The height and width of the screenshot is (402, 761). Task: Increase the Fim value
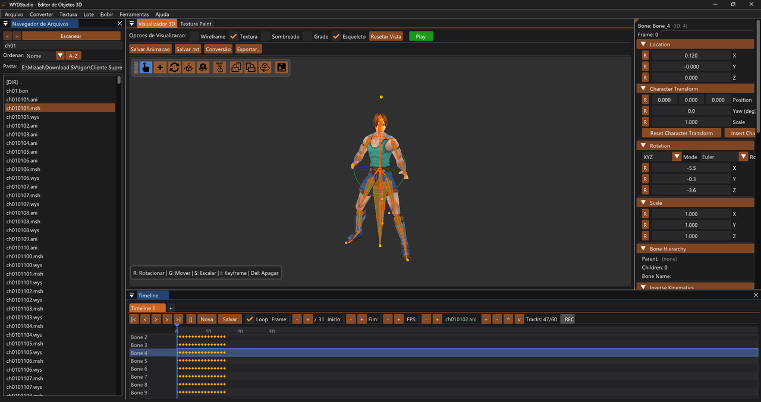pos(398,319)
